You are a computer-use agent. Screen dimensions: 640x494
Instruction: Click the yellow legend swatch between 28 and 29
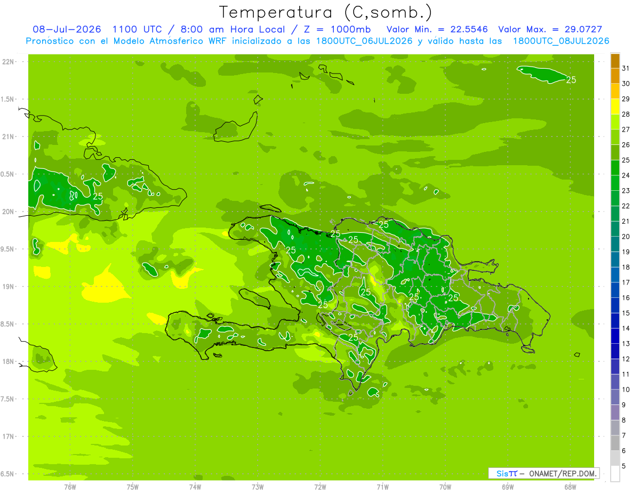click(615, 107)
